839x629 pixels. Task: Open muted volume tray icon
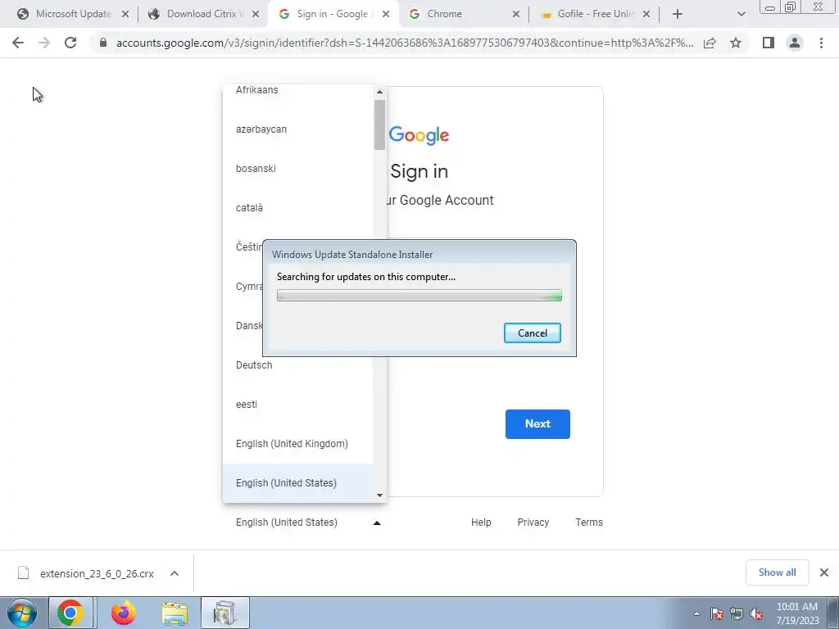pyautogui.click(x=756, y=614)
